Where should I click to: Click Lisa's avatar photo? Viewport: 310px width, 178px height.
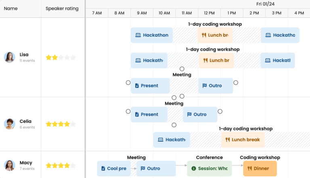pos(10,57)
